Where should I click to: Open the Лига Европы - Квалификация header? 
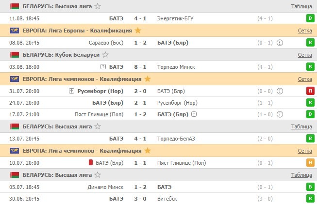pyautogui.click(x=77, y=31)
